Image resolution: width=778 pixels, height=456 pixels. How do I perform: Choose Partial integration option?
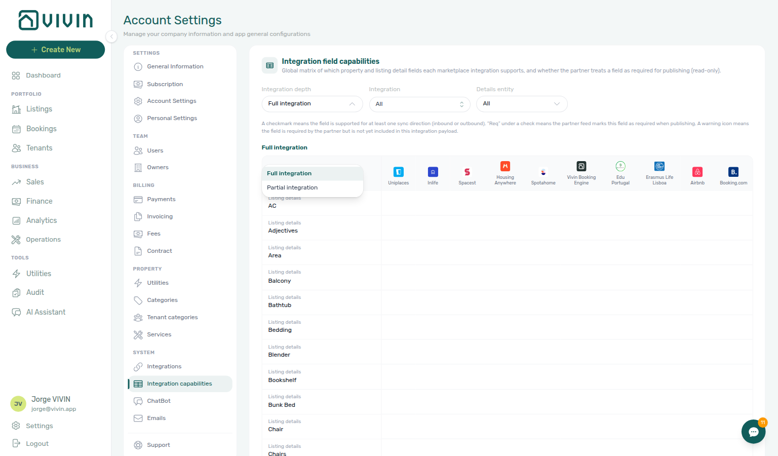tap(313, 188)
